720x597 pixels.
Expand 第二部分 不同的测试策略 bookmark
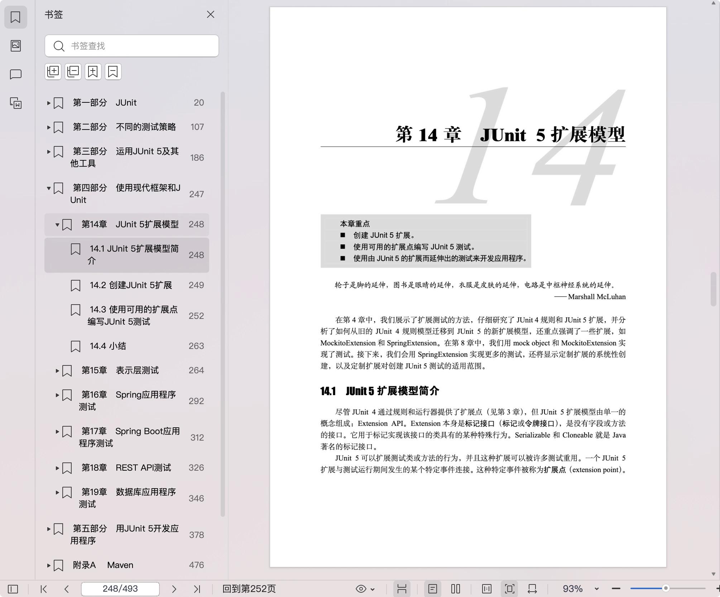[49, 127]
